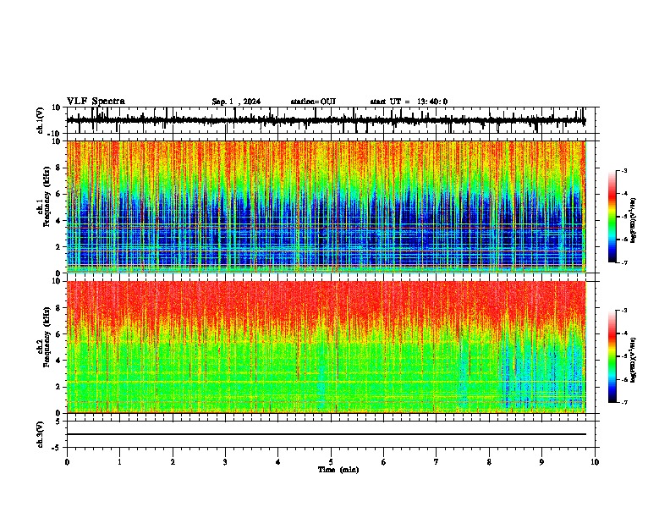The image size is (670, 518).
Task: Click the "6" kHz tick on ch.1 spectrogram
Action: pos(58,194)
